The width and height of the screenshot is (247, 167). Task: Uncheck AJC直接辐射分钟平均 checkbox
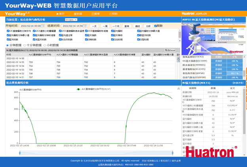pyautogui.click(x=8, y=31)
